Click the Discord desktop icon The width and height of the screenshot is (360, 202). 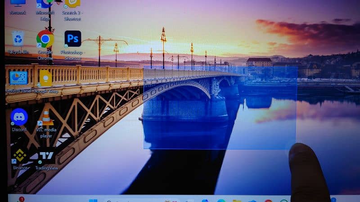click(x=19, y=117)
